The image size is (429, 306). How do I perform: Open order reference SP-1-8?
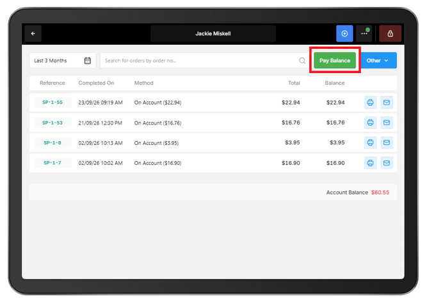tap(53, 142)
